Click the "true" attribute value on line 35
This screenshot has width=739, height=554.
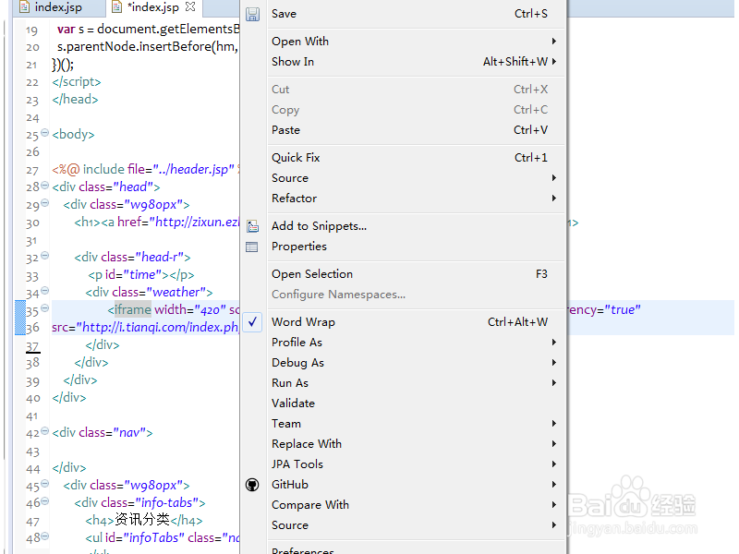tap(623, 310)
